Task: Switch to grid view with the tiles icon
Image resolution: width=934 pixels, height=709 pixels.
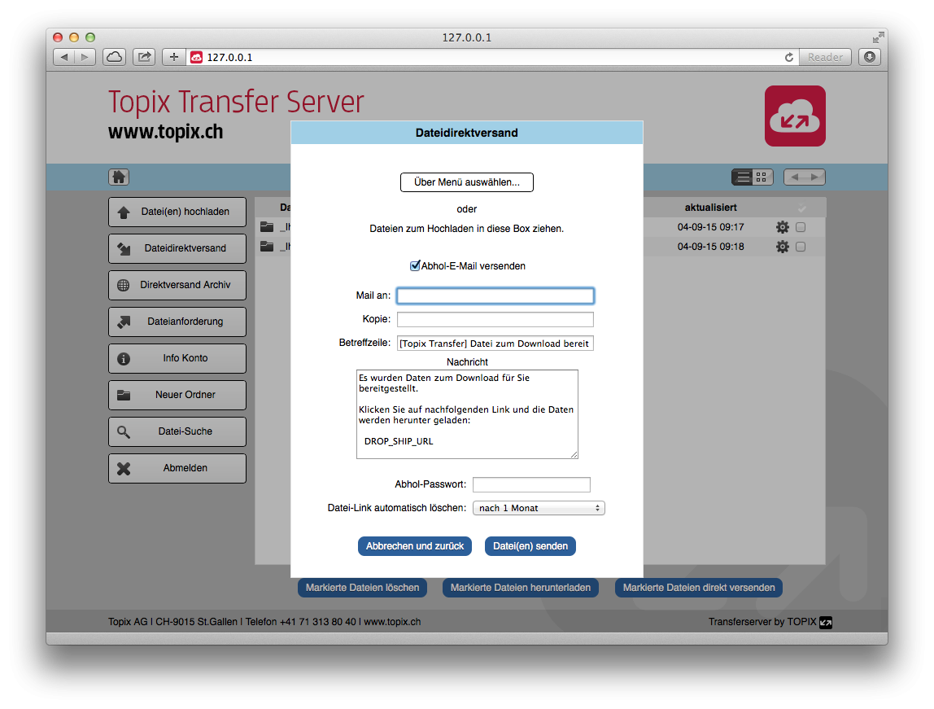Action: (x=759, y=176)
